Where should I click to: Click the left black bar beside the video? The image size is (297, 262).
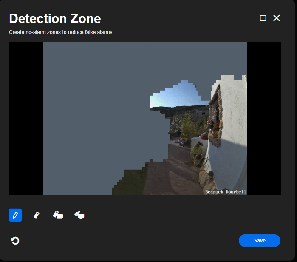[x=25, y=119]
